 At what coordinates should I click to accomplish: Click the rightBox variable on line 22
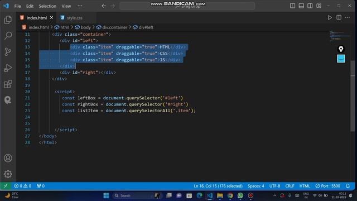click(x=88, y=104)
